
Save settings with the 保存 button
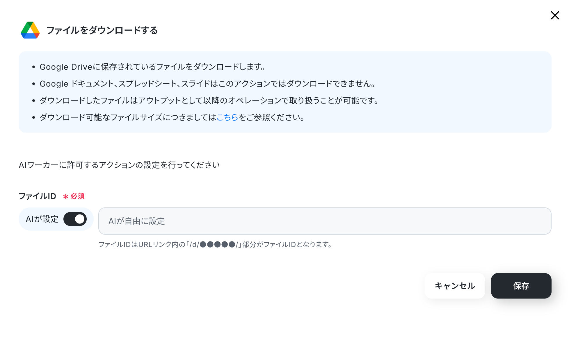(521, 286)
